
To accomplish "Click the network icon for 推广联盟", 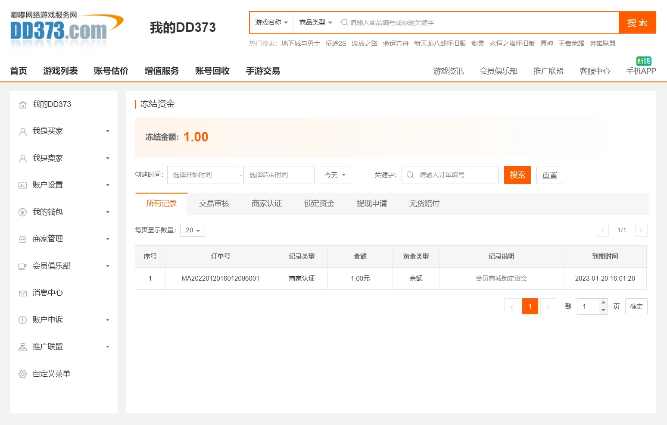I will pyautogui.click(x=23, y=347).
